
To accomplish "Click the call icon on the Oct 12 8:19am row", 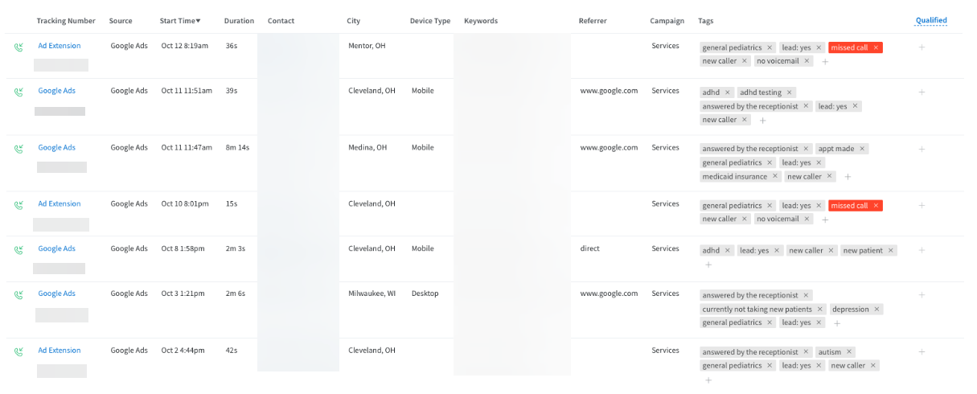I will pyautogui.click(x=18, y=47).
